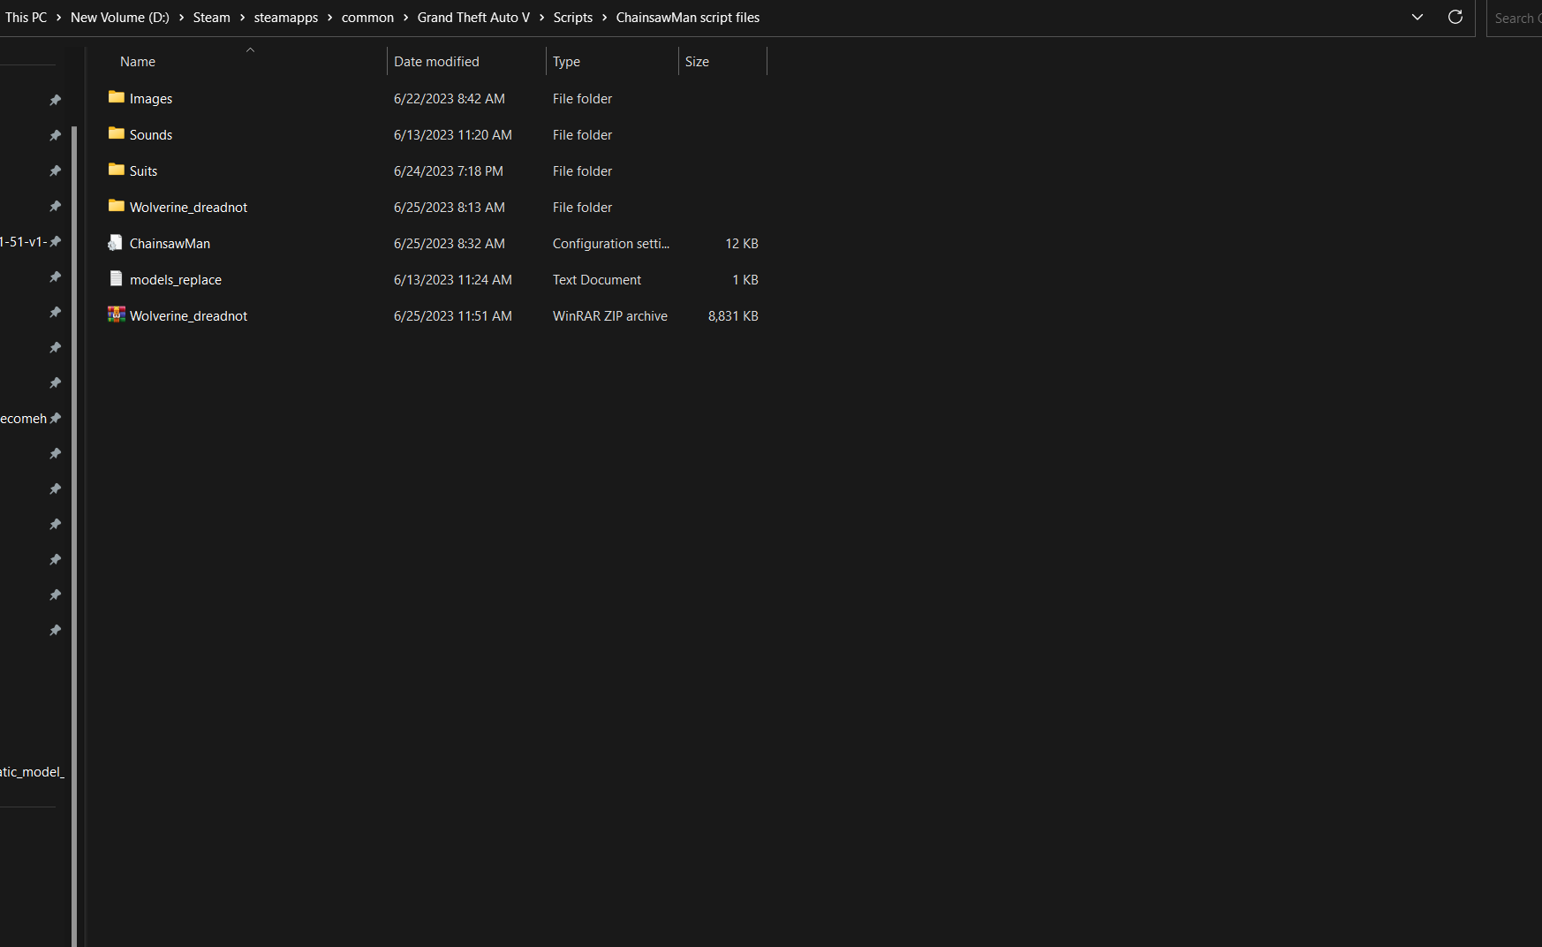
Task: Go to New Volume (D:) breadcrumb
Action: pos(120,18)
